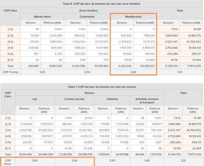
Task: Click the 'Sectors' header cell
Action: point(89,93)
